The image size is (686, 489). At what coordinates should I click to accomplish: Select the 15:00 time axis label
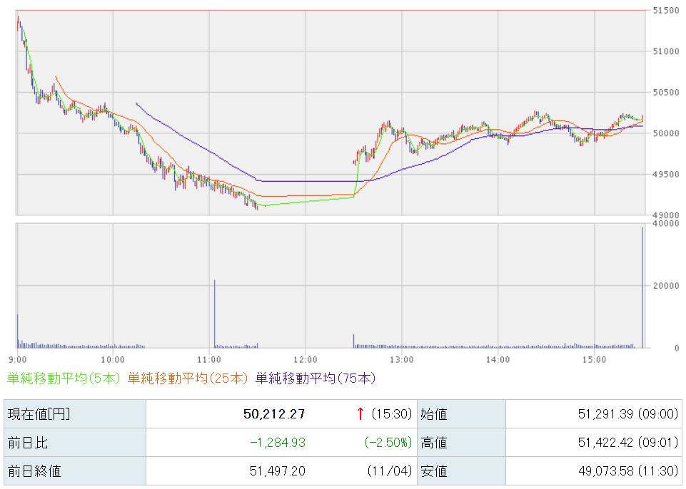coord(594,359)
